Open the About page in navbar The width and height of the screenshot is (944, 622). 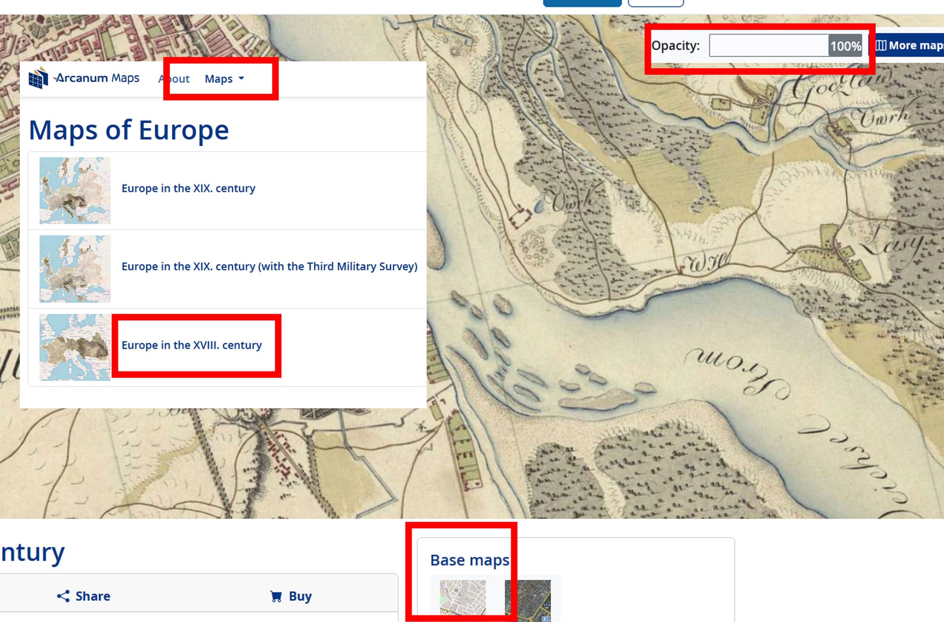tap(174, 79)
